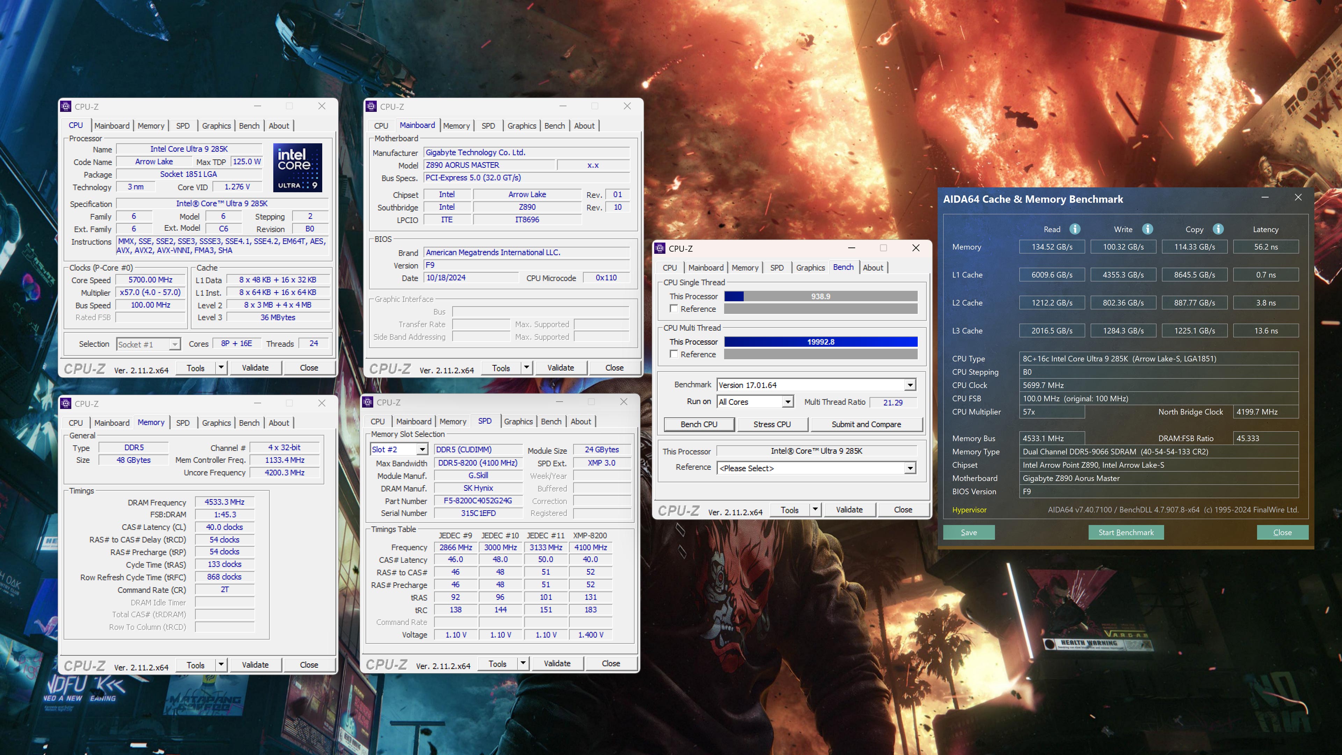Minimize the CPU-Z Mainboard window

563,106
